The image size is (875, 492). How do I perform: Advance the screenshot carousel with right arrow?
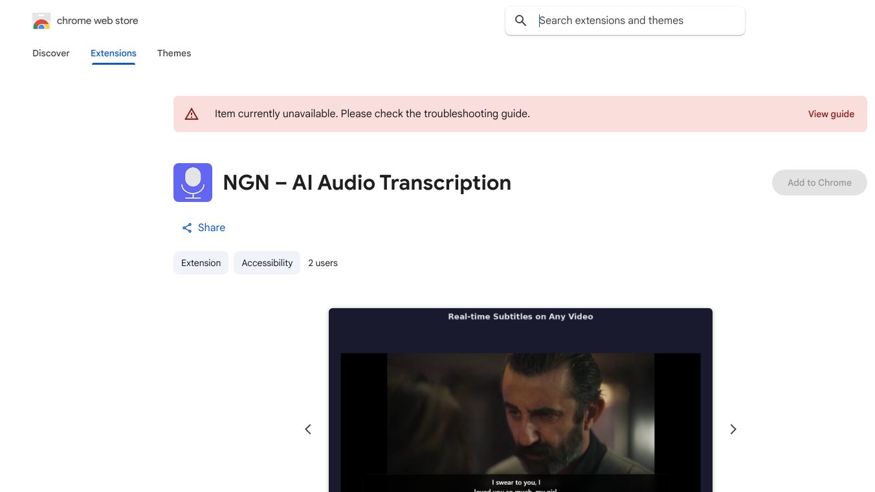pyautogui.click(x=733, y=429)
